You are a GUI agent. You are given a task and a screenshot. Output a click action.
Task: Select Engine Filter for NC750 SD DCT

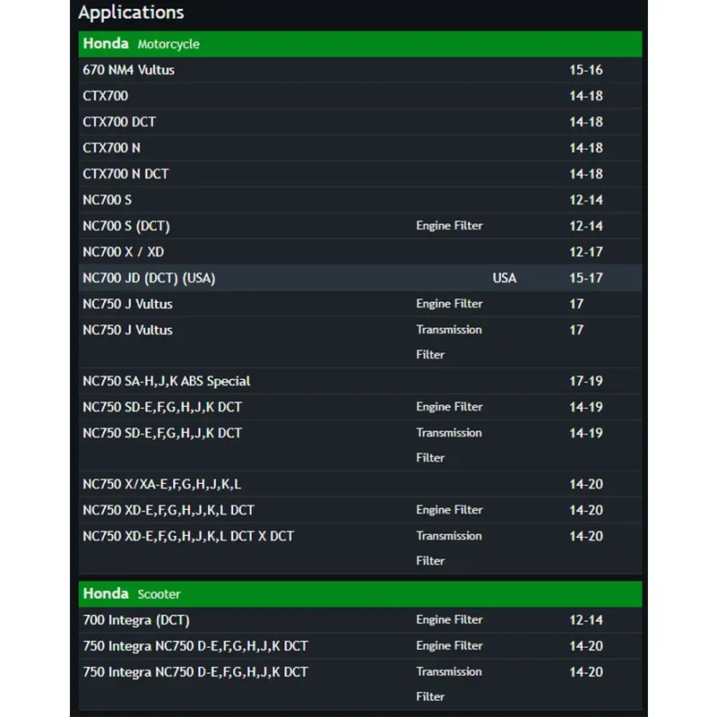pos(449,407)
